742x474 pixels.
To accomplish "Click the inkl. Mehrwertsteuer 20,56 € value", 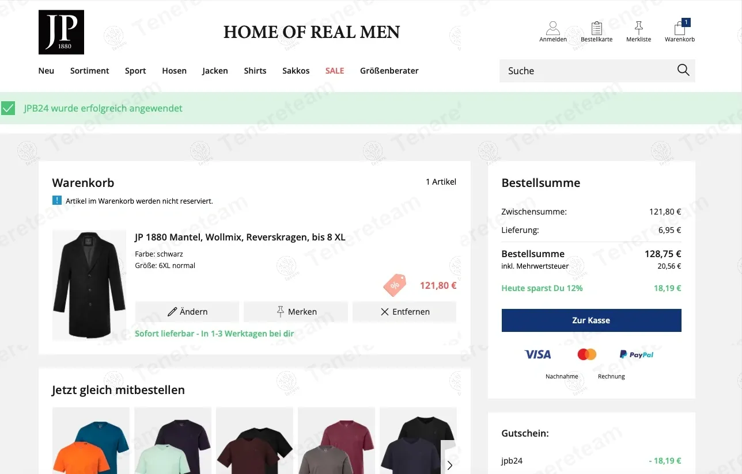I will 669,266.
